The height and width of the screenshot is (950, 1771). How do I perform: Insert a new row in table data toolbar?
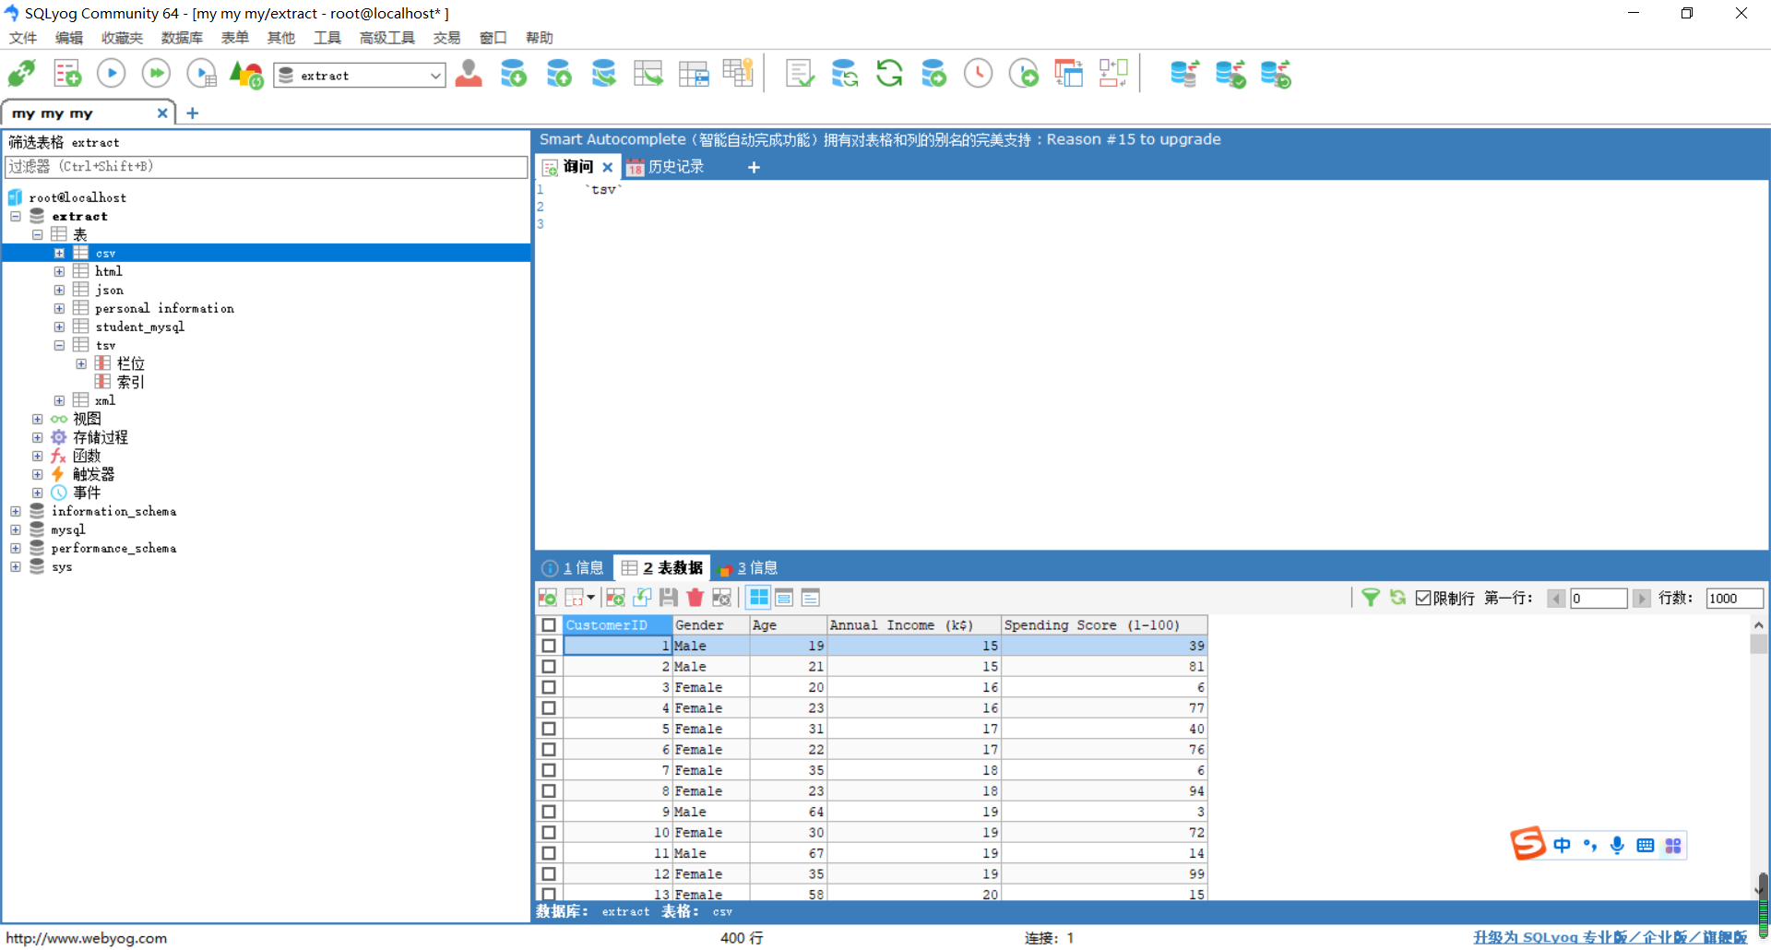pyautogui.click(x=615, y=598)
